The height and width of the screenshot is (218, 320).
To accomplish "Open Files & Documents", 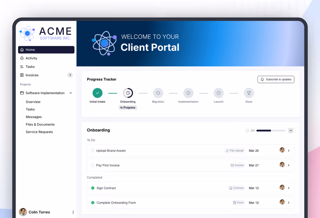I will pyautogui.click(x=40, y=124).
